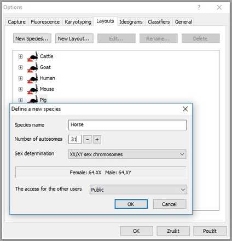Select the Mouse species icon
Screen dimensions: 232x241
tap(33, 89)
